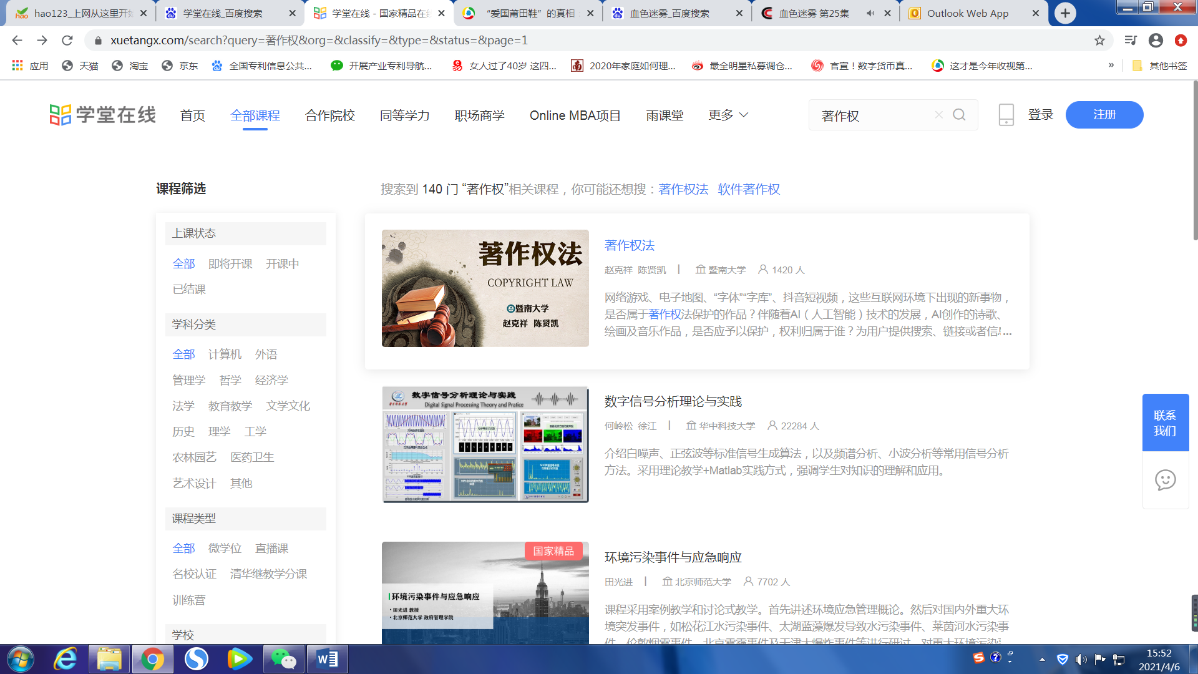Click the search magnifier icon
The image size is (1198, 674).
959,115
